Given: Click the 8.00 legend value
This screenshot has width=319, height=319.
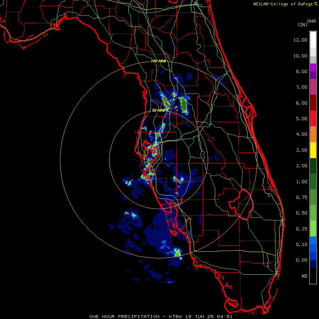Looking at the screenshot, I should pos(302,71).
